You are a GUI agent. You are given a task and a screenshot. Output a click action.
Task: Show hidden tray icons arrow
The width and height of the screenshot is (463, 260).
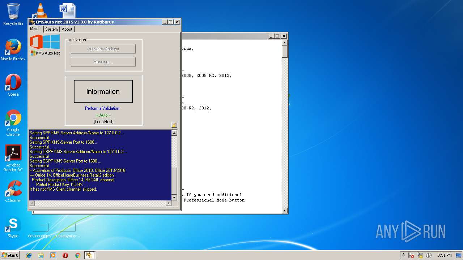pyautogui.click(x=404, y=255)
